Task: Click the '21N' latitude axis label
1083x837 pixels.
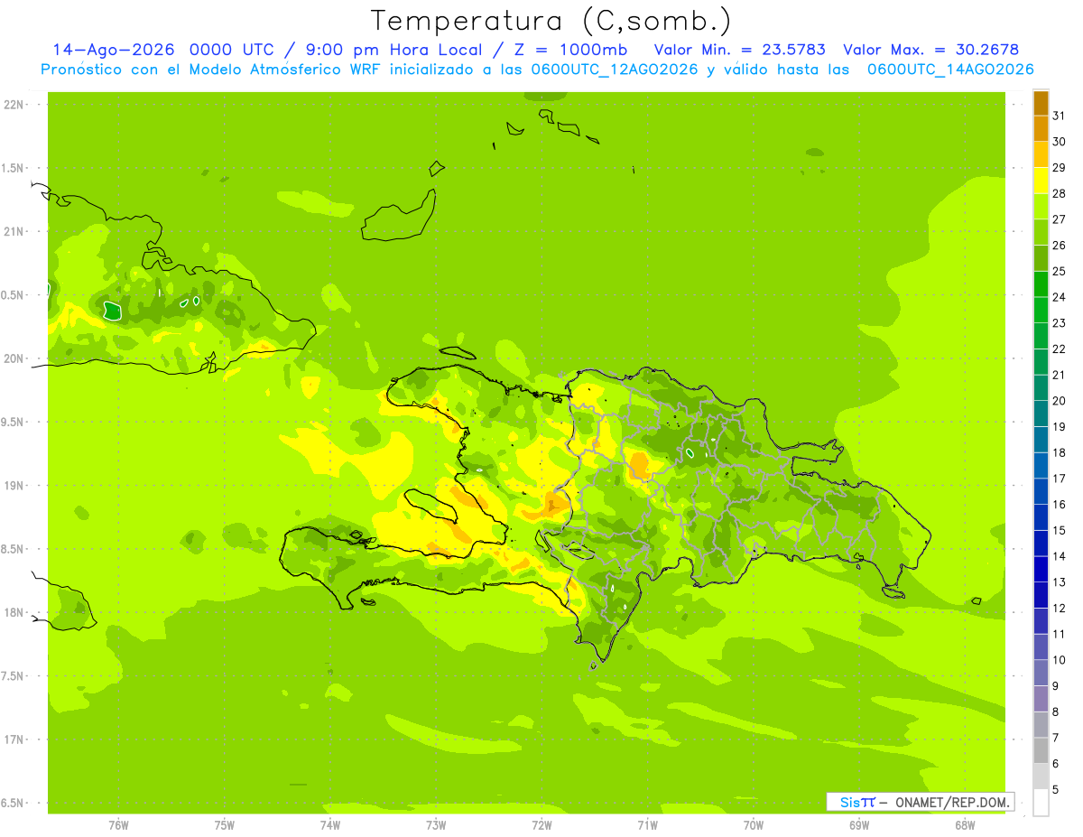Action: 13,231
